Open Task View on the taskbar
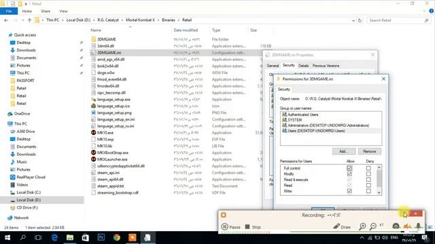The height and width of the screenshot is (244, 435). [x=38, y=238]
